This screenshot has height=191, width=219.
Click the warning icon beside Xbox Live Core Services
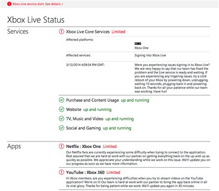pos(61,31)
